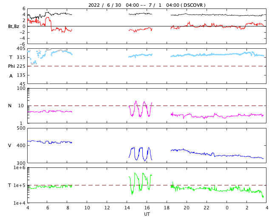This screenshot has width=272, height=217.
Task: Click the '18' hour tick on UT axis
Action: pyautogui.click(x=167, y=208)
